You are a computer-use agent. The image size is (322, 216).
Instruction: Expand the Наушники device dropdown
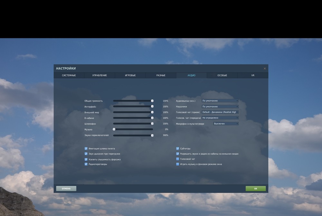220,107
